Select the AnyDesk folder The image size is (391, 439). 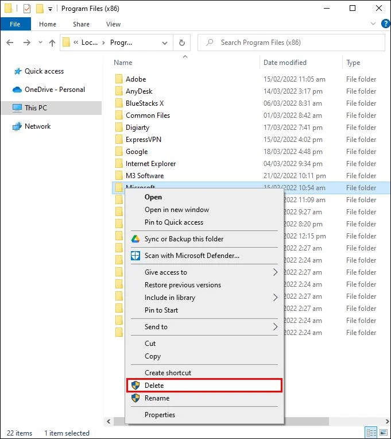139,91
